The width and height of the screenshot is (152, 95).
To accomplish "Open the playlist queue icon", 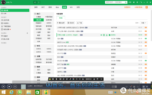I will [x=144, y=87].
